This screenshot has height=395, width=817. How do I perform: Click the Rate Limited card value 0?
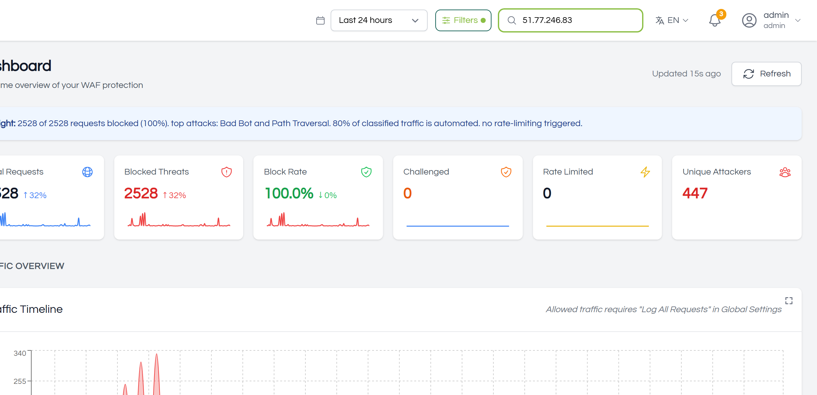547,193
